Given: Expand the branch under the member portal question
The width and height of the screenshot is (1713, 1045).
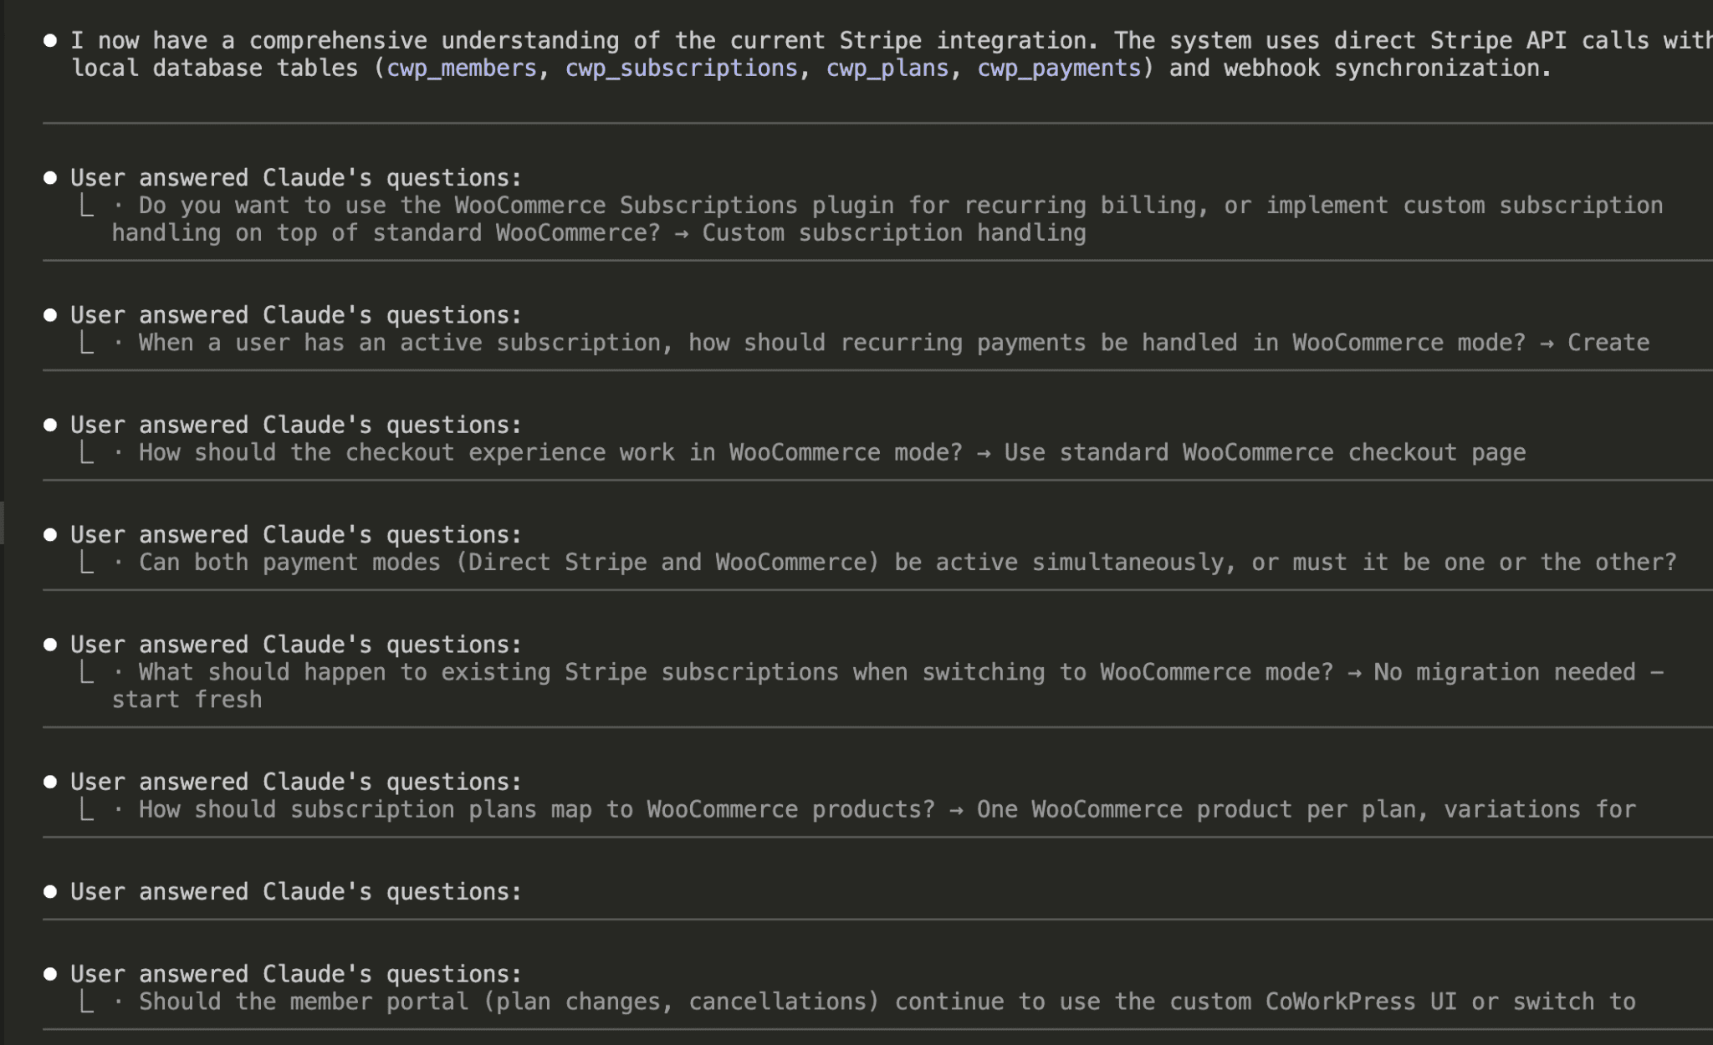Looking at the screenshot, I should (x=86, y=1001).
